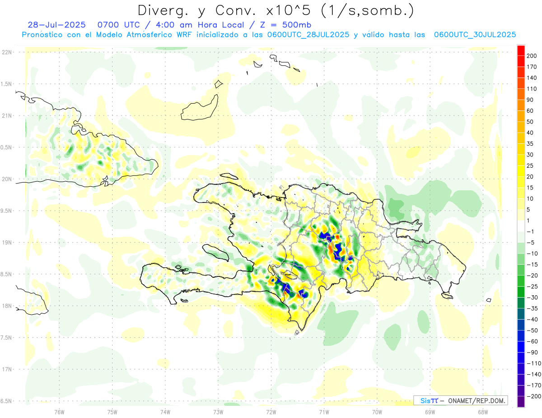Click the '71W' longitude label
The height and width of the screenshot is (418, 542).
coord(324,412)
